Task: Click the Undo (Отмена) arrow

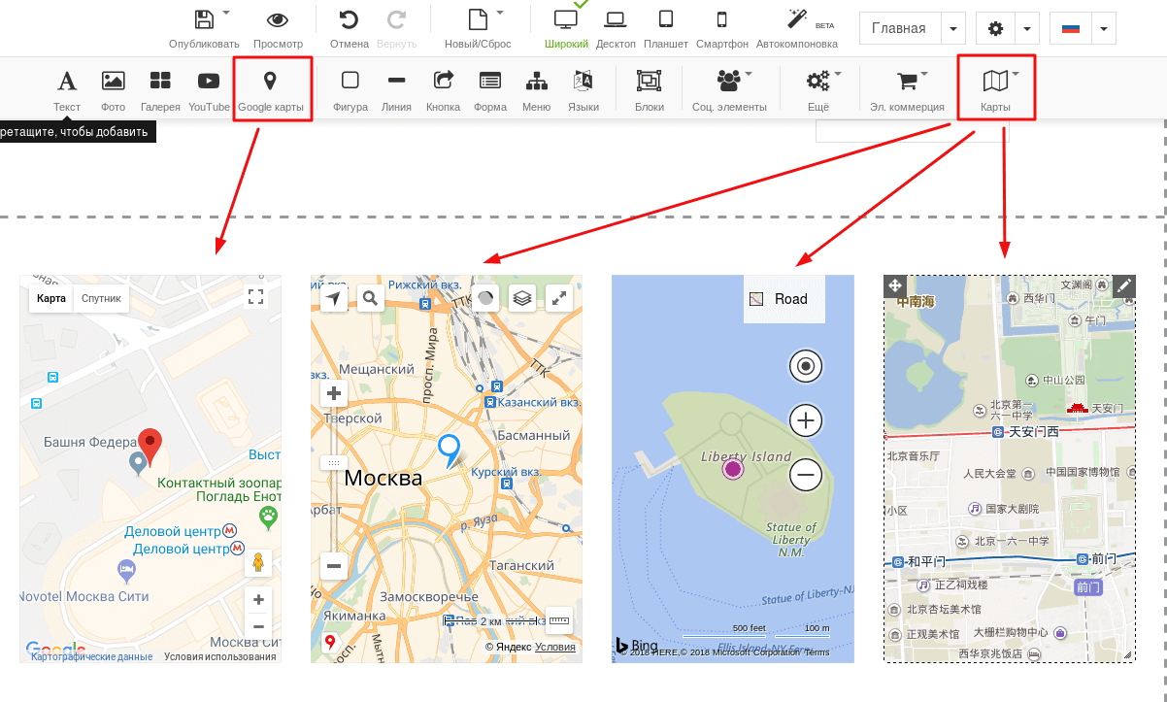Action: (x=349, y=19)
